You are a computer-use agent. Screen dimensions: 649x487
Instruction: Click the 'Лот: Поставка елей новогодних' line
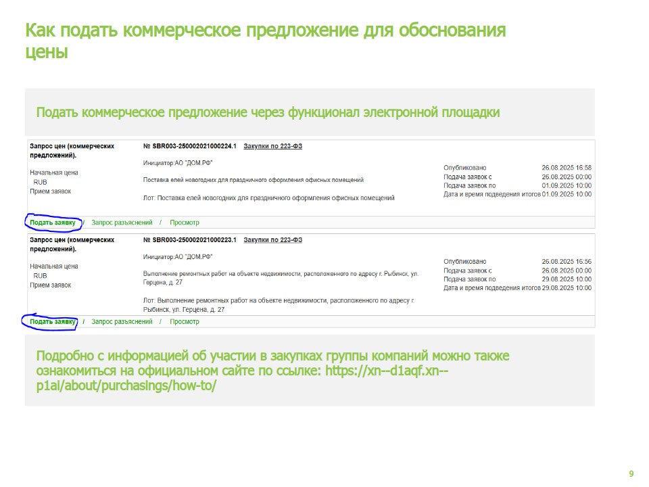click(x=268, y=198)
